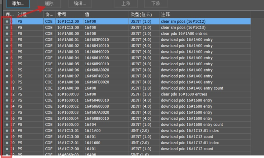264x158 pixels.
Task: Click the bullet icon of row 15
Action: [7, 113]
